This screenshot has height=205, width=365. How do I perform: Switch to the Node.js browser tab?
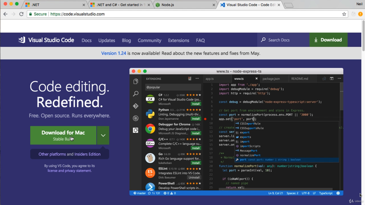[x=185, y=5]
